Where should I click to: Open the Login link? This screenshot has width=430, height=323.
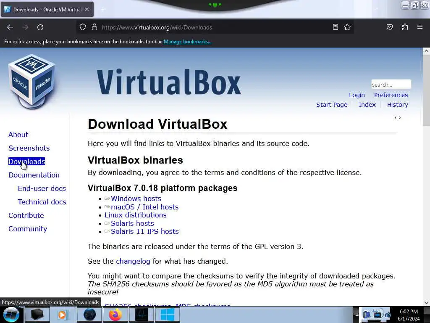tap(357, 95)
